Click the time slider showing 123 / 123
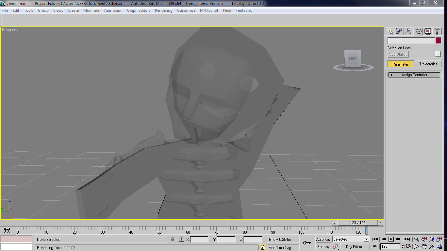This screenshot has height=251, width=447. click(358, 223)
